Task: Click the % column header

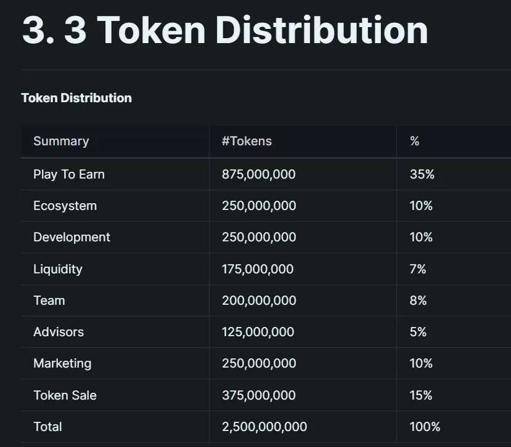Action: point(415,141)
